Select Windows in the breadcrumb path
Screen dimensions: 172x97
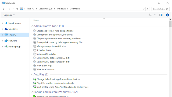click(x=61, y=9)
